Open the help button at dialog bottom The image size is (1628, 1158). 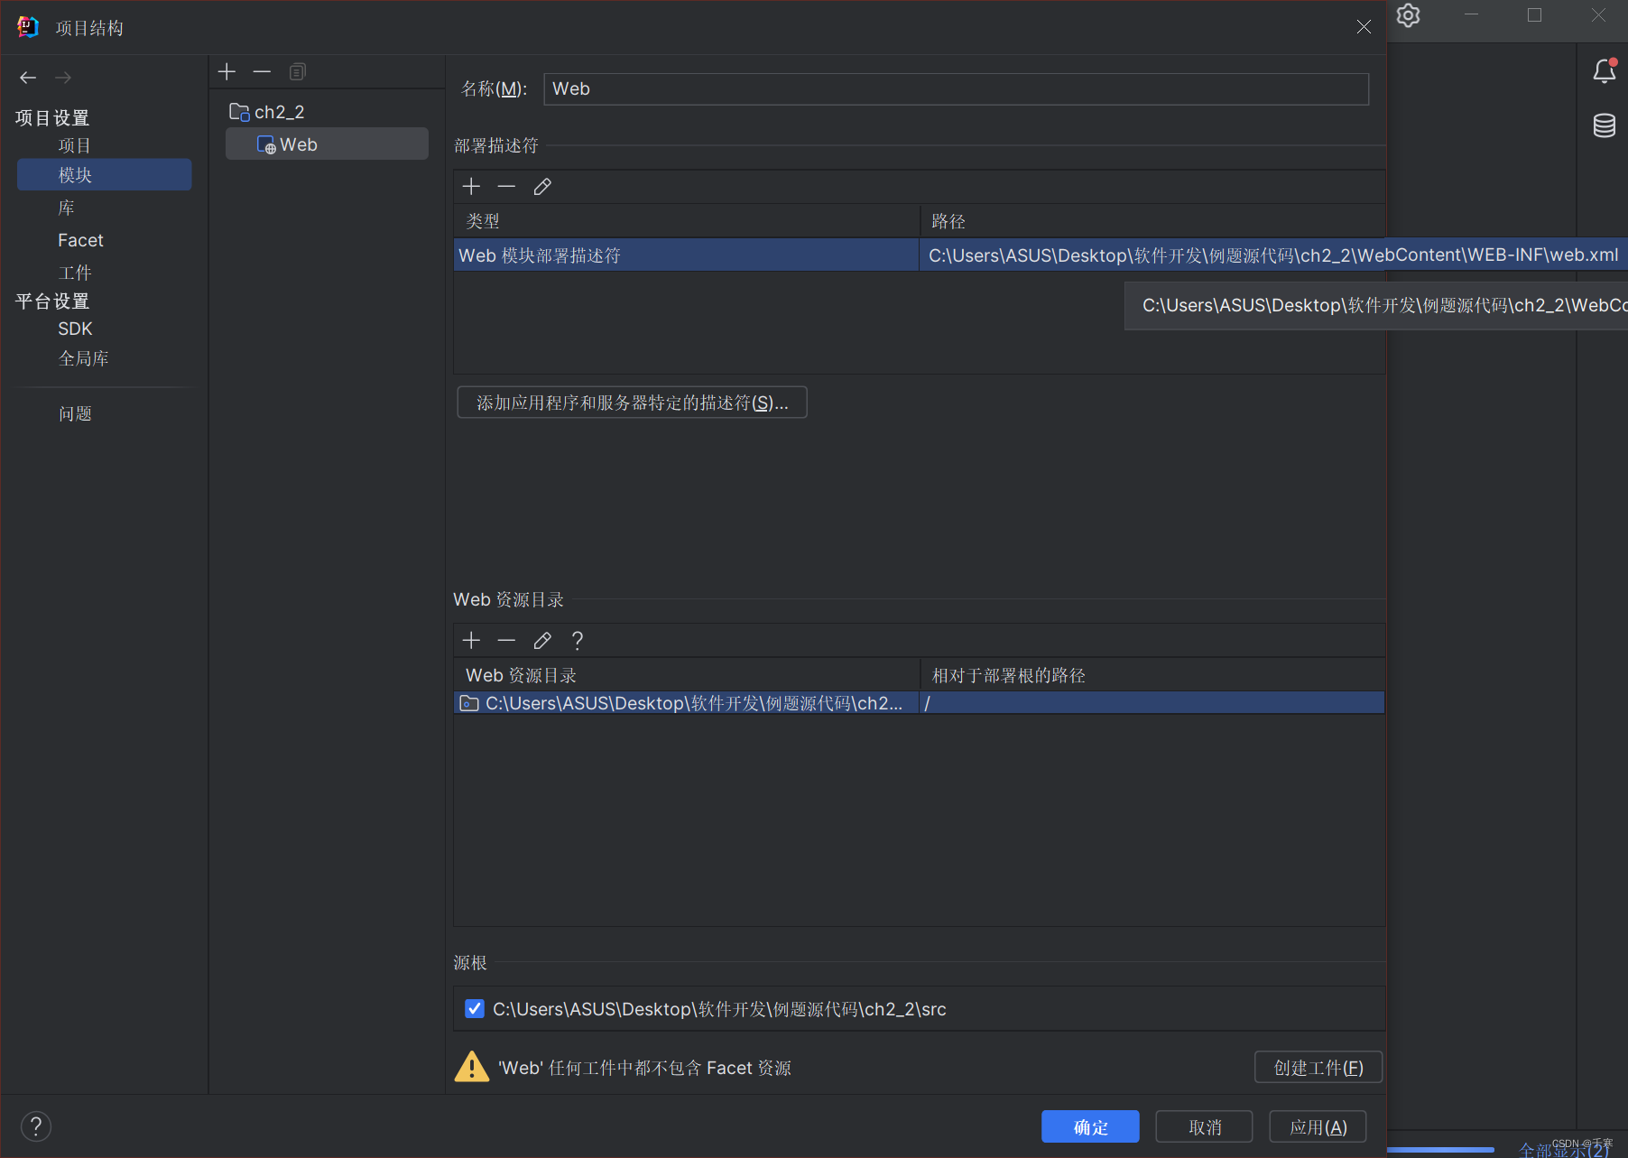tap(36, 1126)
